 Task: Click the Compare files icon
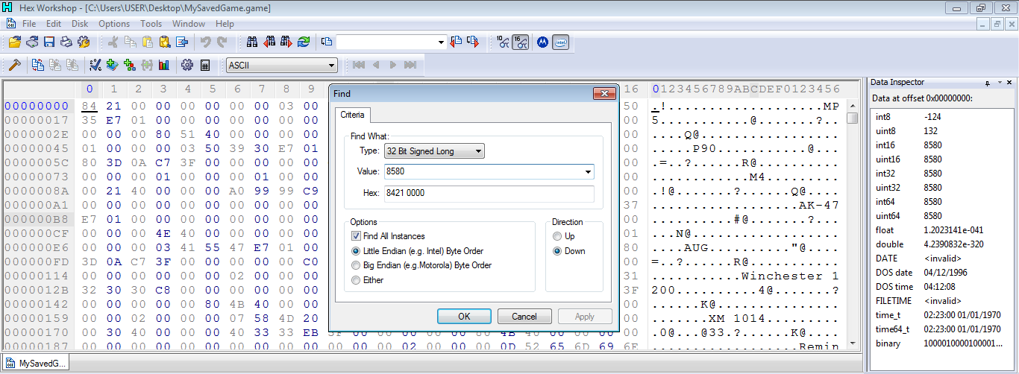coord(38,65)
